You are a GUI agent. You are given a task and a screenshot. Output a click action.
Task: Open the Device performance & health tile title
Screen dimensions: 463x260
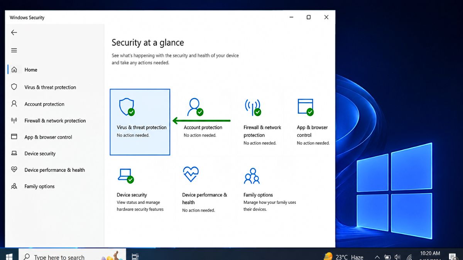(204, 198)
